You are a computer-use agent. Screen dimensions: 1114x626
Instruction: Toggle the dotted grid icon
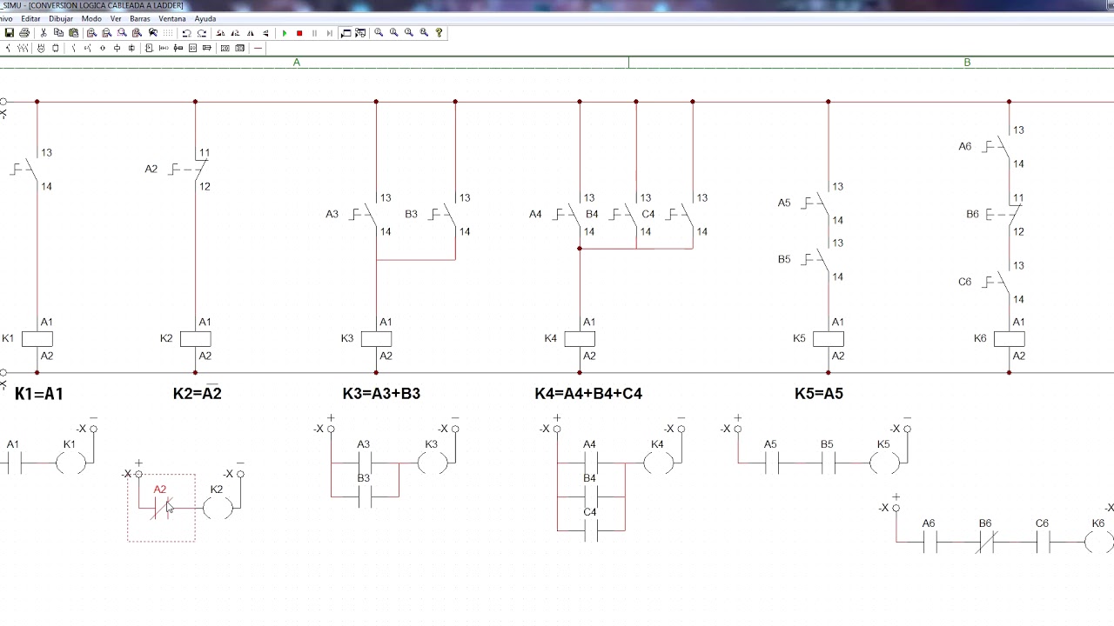[168, 33]
